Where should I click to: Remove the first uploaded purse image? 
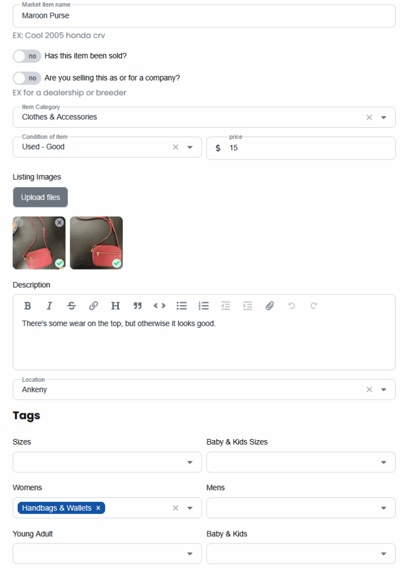(x=59, y=222)
